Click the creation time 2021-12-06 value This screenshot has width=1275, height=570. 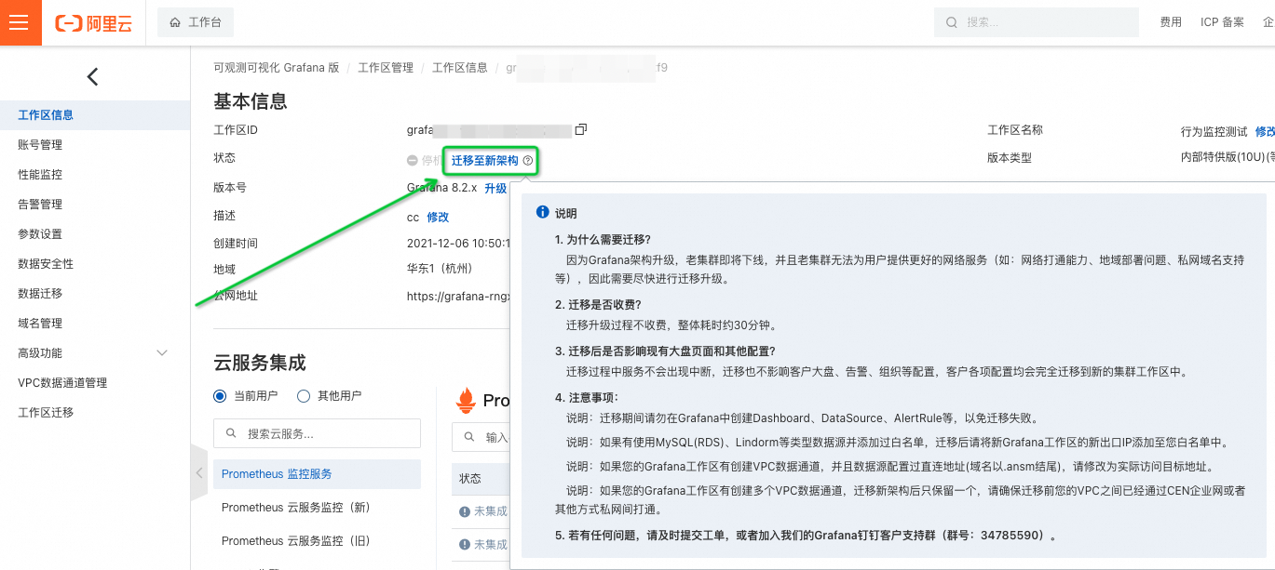coord(458,243)
